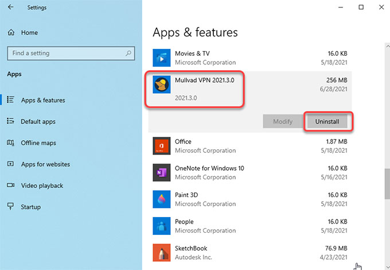Maximize the Settings window
Viewport: 390px width, 270px height.
361,7
